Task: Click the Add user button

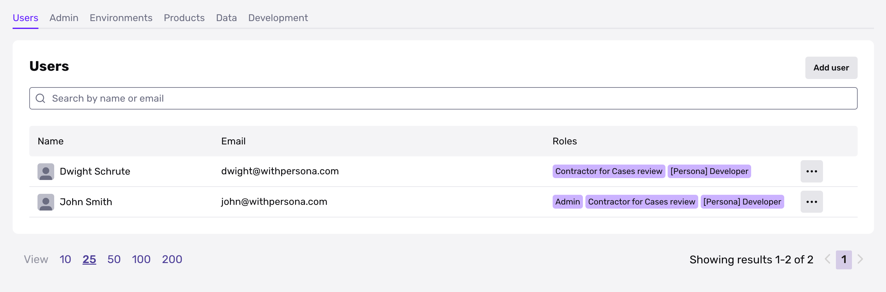Action: tap(831, 68)
